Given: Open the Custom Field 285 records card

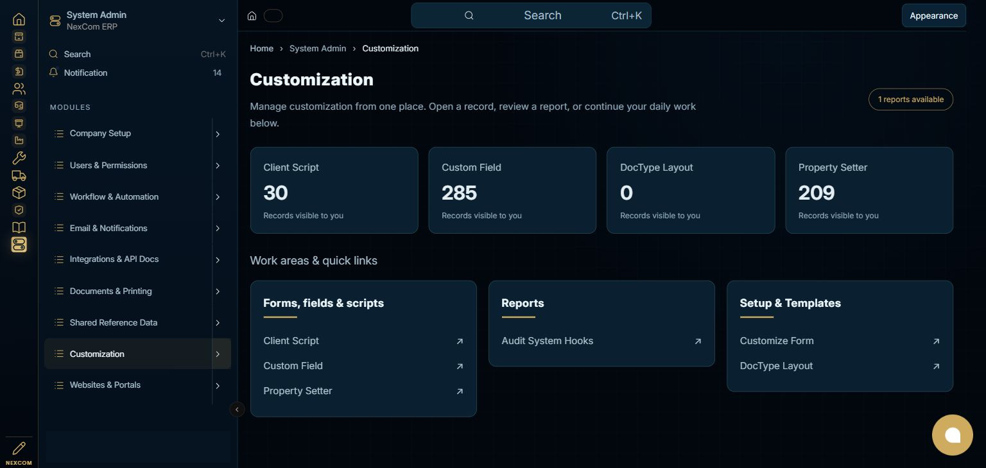Looking at the screenshot, I should click(x=512, y=190).
